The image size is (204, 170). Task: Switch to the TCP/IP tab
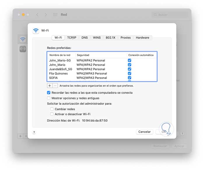tap(72, 38)
